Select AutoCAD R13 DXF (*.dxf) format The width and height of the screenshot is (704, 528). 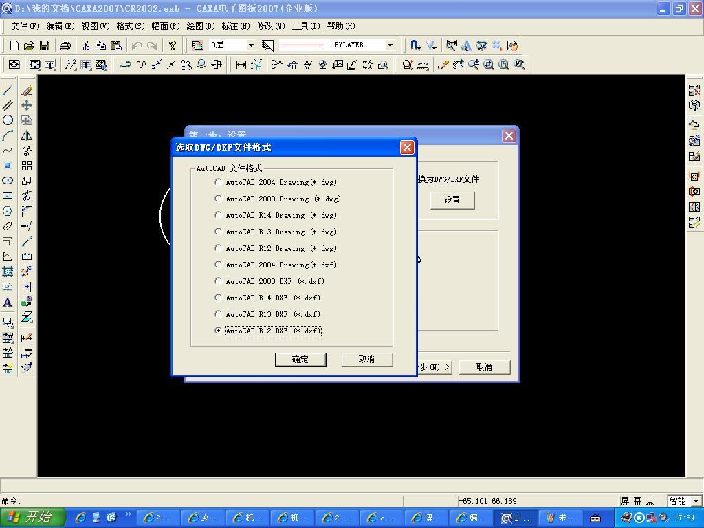[267, 314]
